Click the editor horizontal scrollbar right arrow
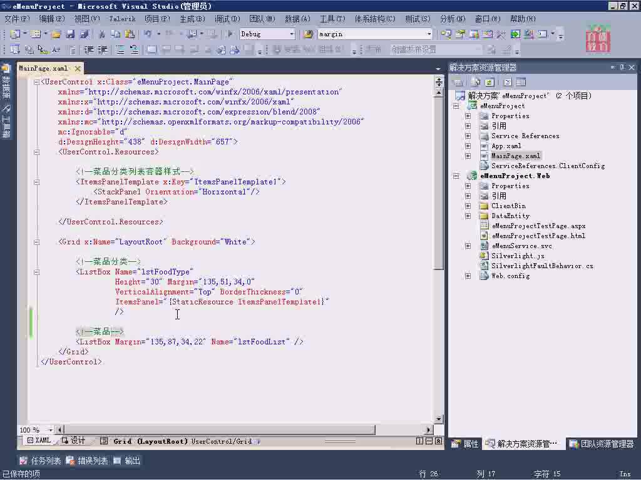This screenshot has width=641, height=480. [x=428, y=429]
